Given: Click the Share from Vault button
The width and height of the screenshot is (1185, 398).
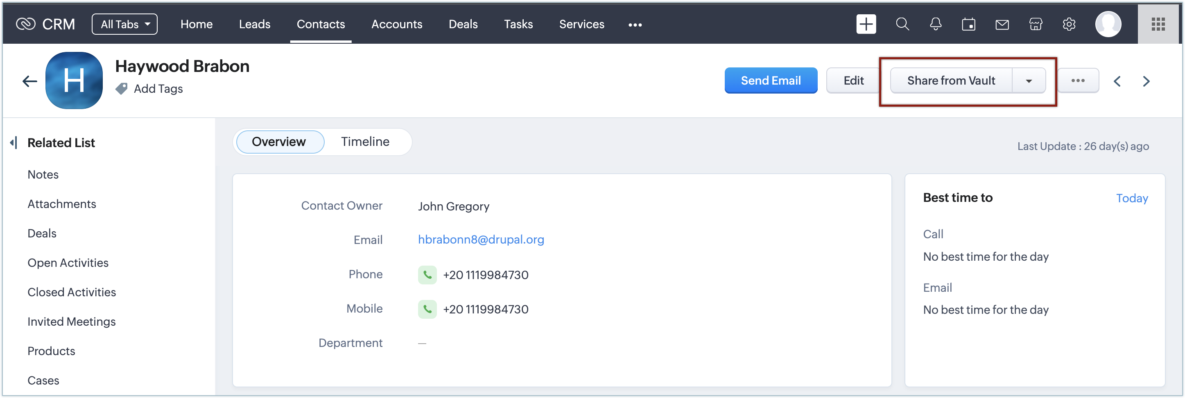Looking at the screenshot, I should tap(951, 80).
